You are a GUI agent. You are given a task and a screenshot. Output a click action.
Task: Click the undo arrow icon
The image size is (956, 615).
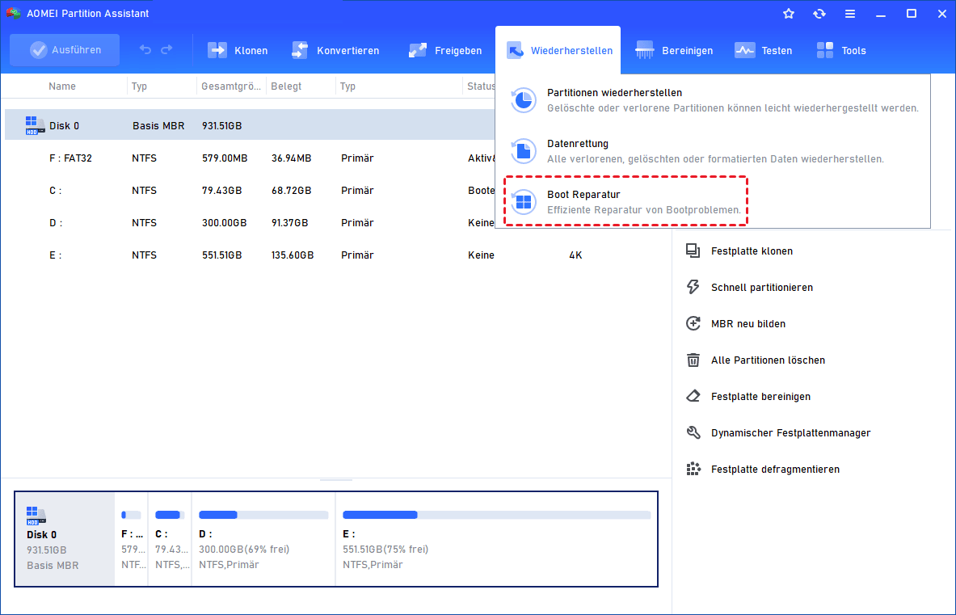145,50
